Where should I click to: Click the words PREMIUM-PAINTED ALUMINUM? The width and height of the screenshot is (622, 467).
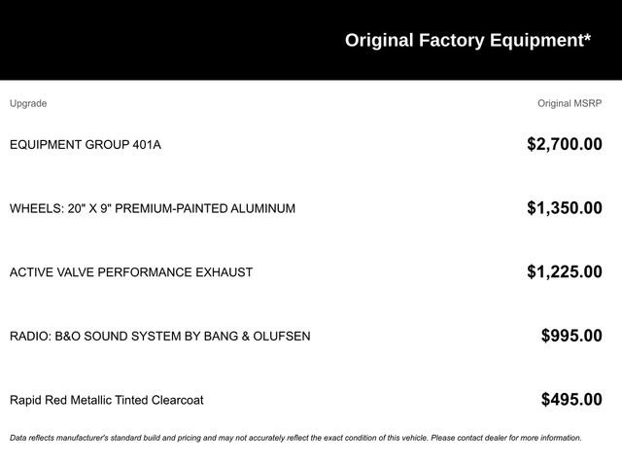(x=205, y=208)
